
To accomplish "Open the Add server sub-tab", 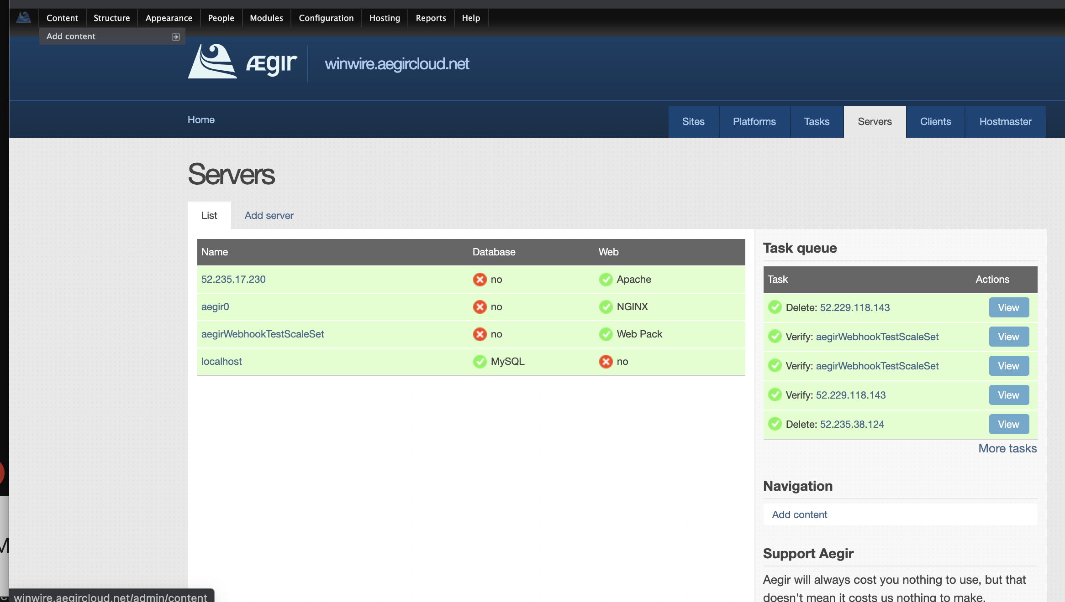I will 269,215.
